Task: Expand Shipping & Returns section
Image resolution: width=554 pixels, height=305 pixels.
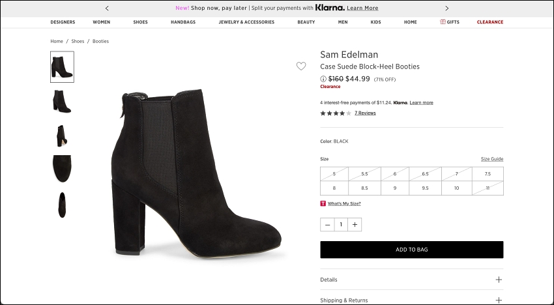Action: [x=412, y=300]
